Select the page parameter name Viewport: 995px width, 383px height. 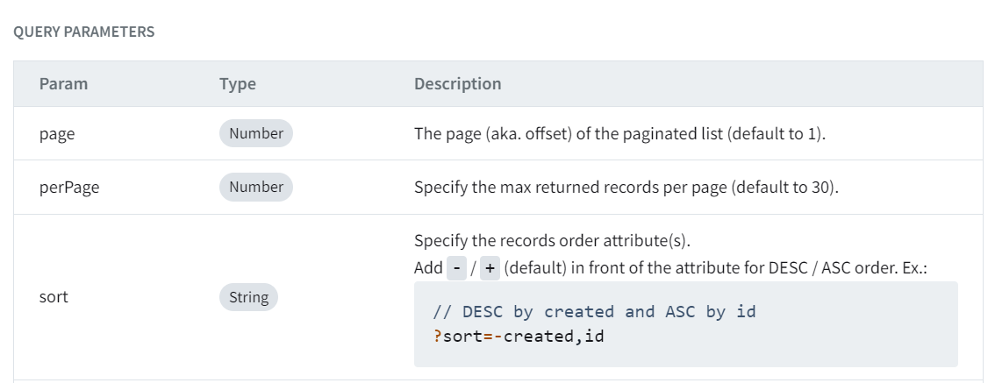[57, 134]
